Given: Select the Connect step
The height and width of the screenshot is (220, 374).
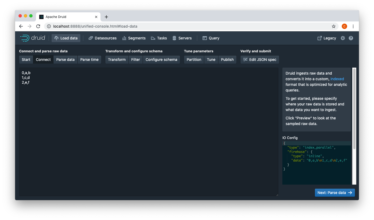Looking at the screenshot, I should [43, 60].
